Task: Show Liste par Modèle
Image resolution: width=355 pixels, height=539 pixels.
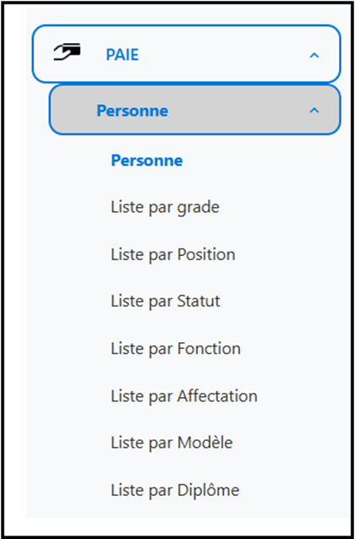Action: (x=172, y=443)
